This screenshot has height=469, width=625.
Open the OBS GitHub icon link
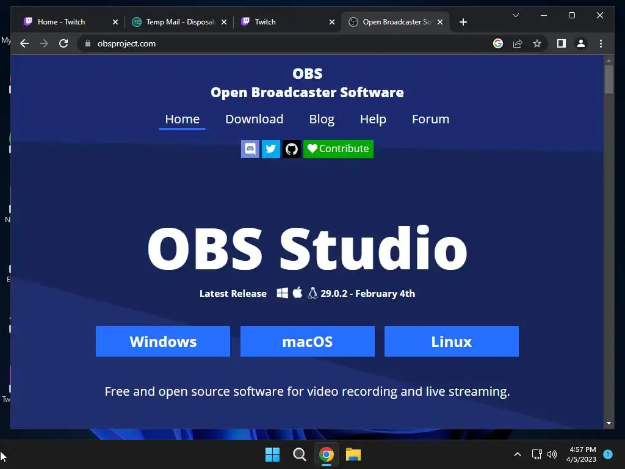point(291,149)
